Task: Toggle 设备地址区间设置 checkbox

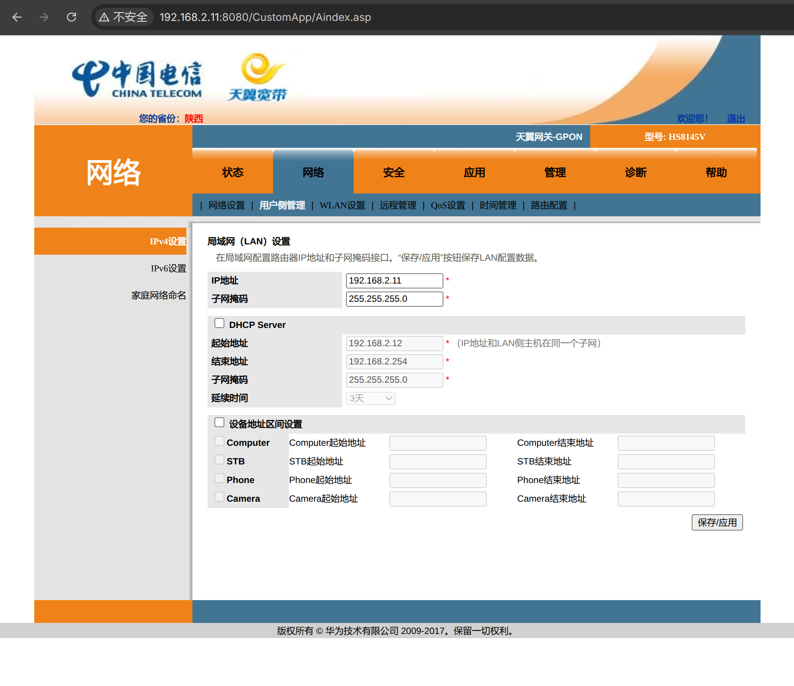Action: [x=219, y=423]
